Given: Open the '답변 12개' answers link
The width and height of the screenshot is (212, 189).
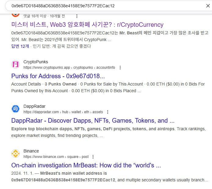Looking at the screenshot, I should pyautogui.click(x=20, y=46).
